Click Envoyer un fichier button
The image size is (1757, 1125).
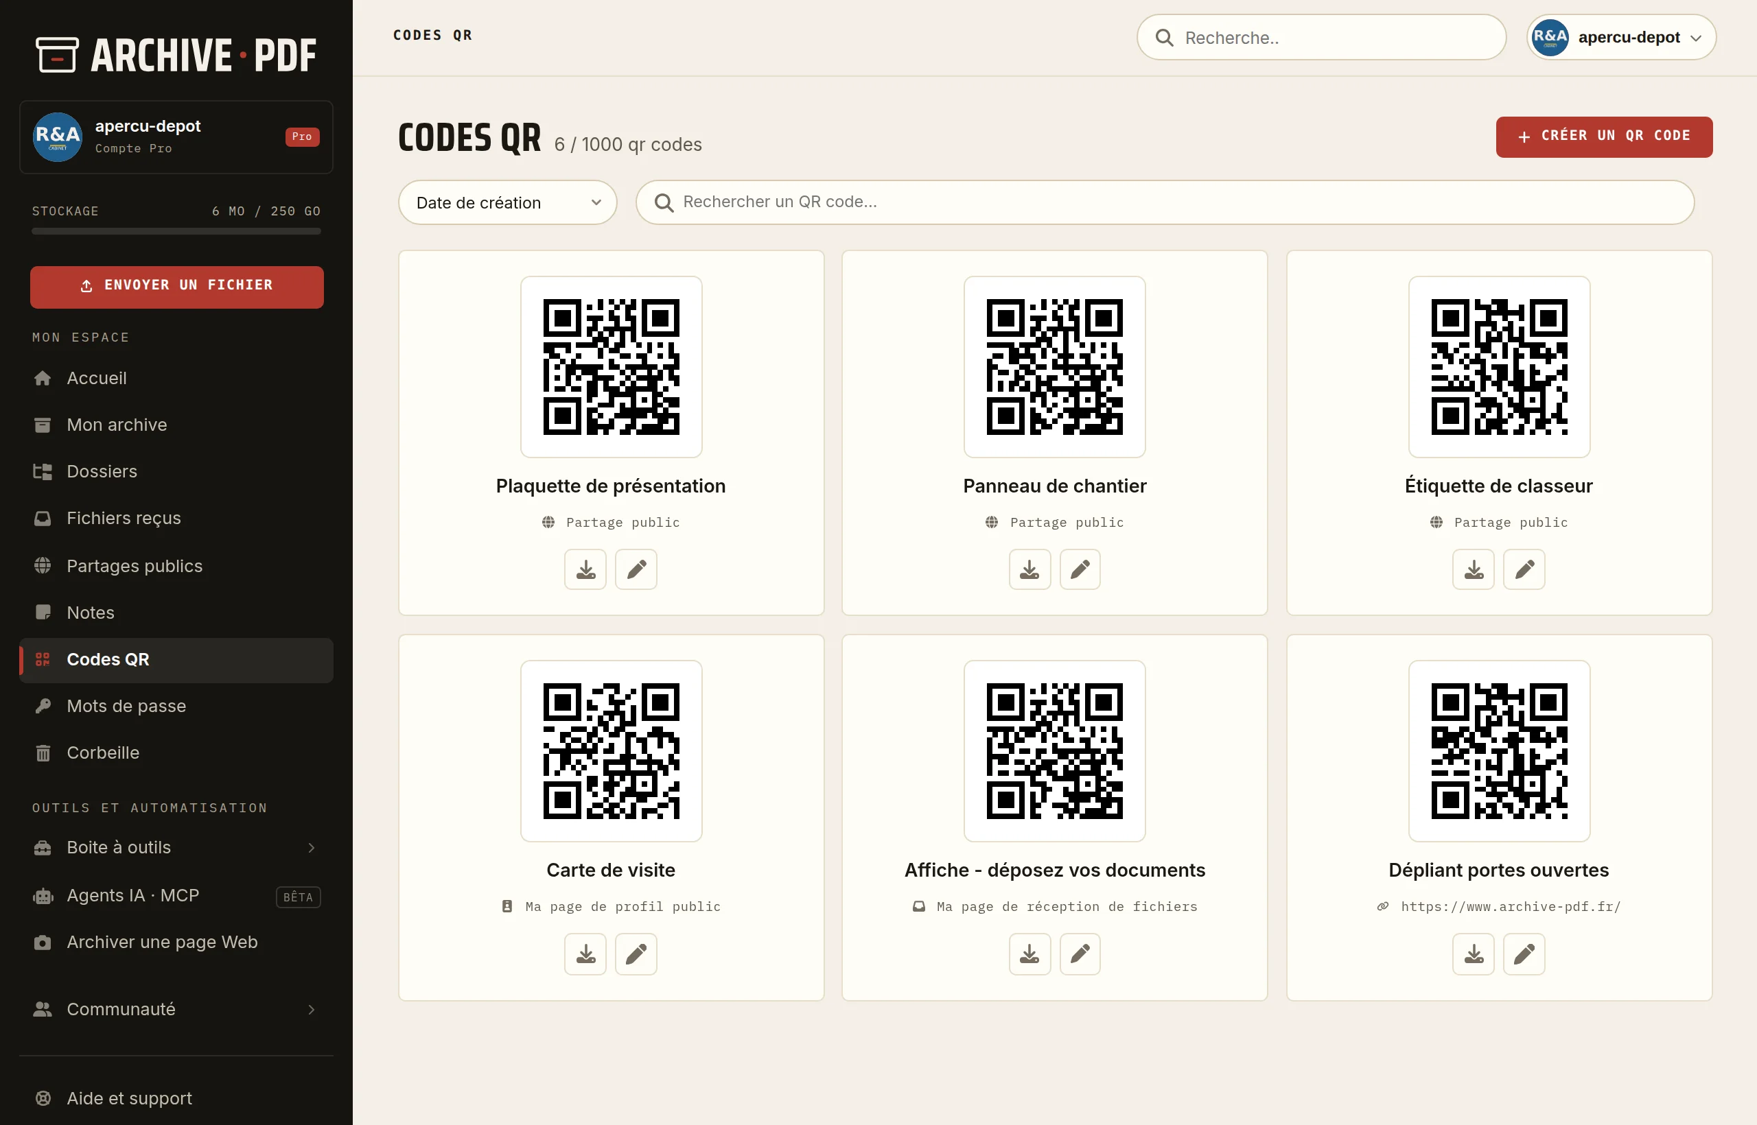coord(177,286)
